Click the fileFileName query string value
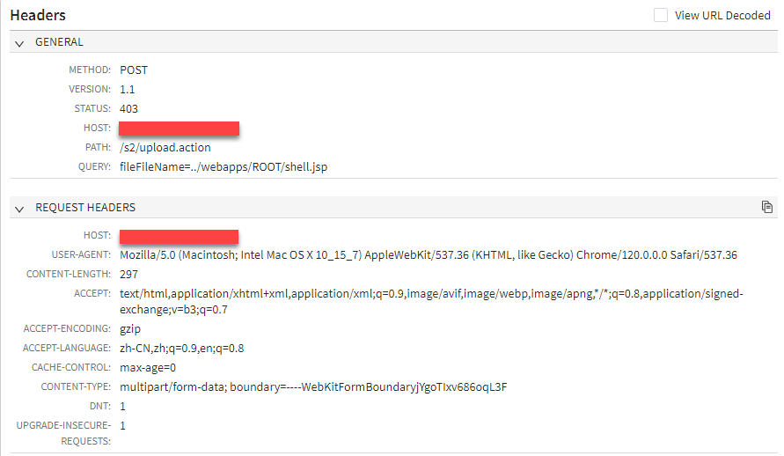This screenshot has height=456, width=784. [x=224, y=166]
